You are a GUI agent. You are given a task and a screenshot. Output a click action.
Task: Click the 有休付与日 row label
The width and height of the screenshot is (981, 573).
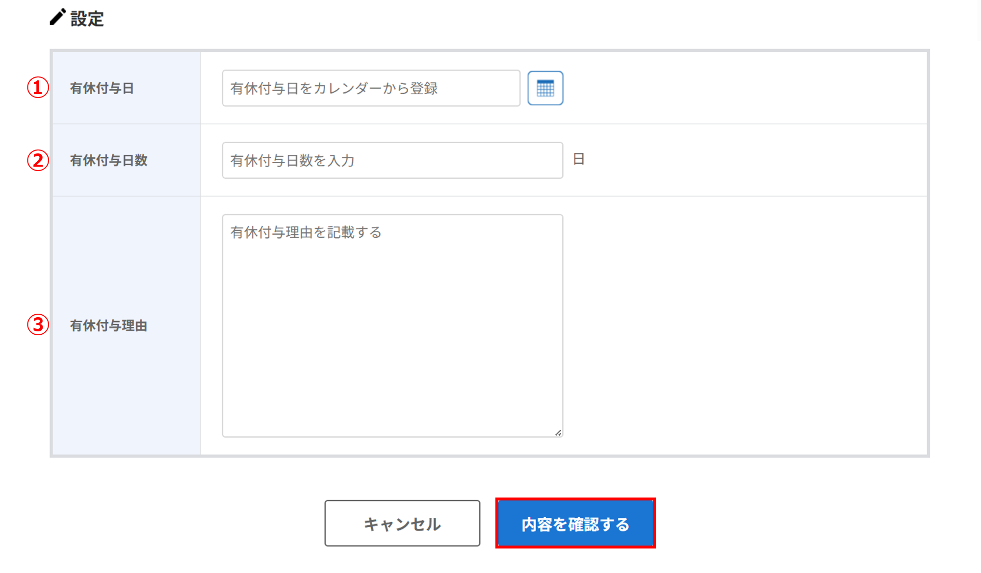(x=102, y=88)
